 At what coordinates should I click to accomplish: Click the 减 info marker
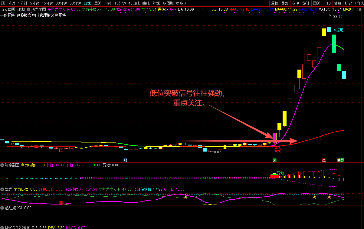point(274,160)
